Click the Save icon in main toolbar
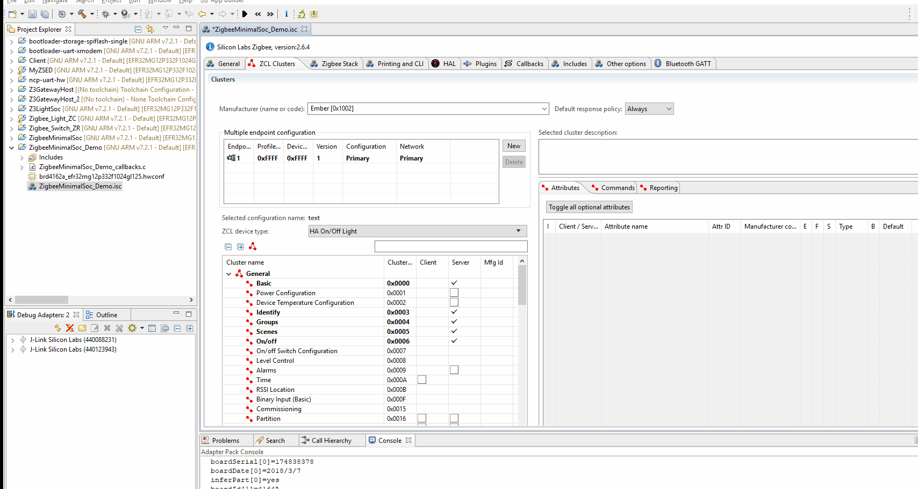The image size is (918, 489). tap(32, 14)
